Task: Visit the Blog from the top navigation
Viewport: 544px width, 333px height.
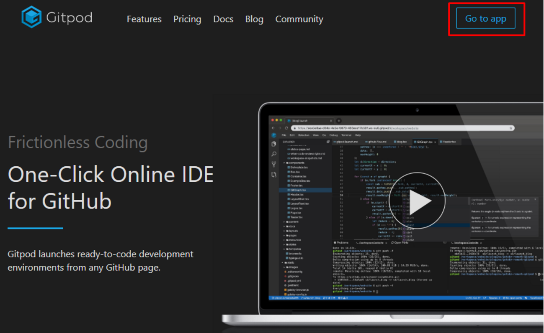Action: point(254,19)
